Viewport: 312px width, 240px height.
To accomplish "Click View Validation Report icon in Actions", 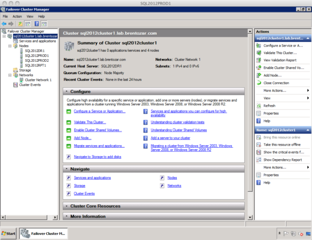I will click(258, 60).
